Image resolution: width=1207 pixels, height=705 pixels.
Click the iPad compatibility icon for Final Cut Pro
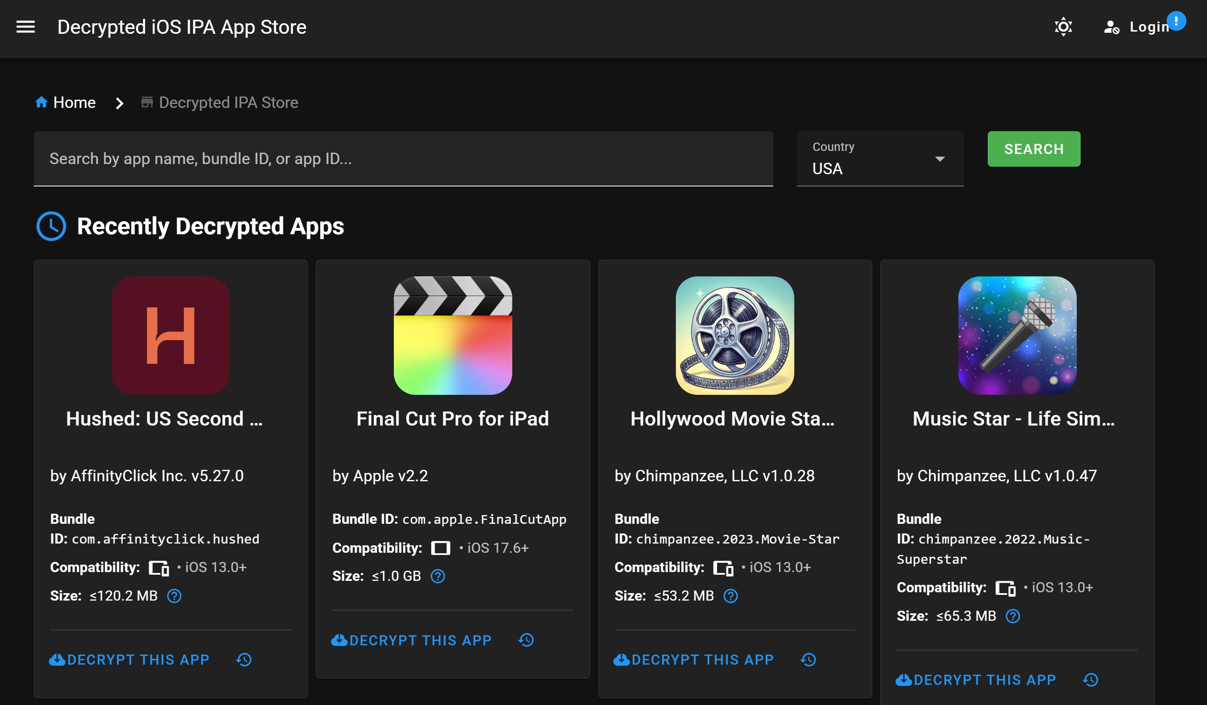(440, 548)
